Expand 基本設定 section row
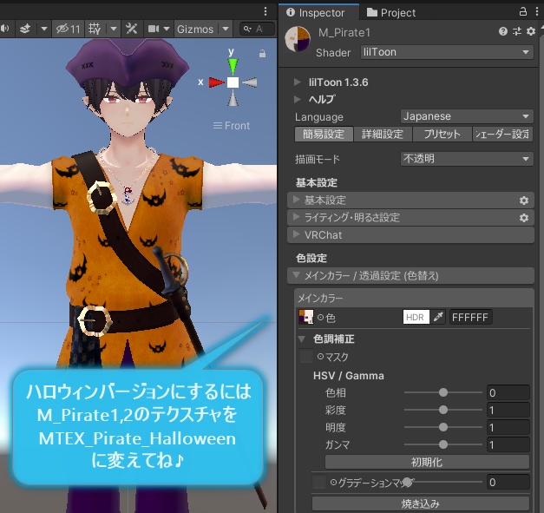 coord(410,201)
